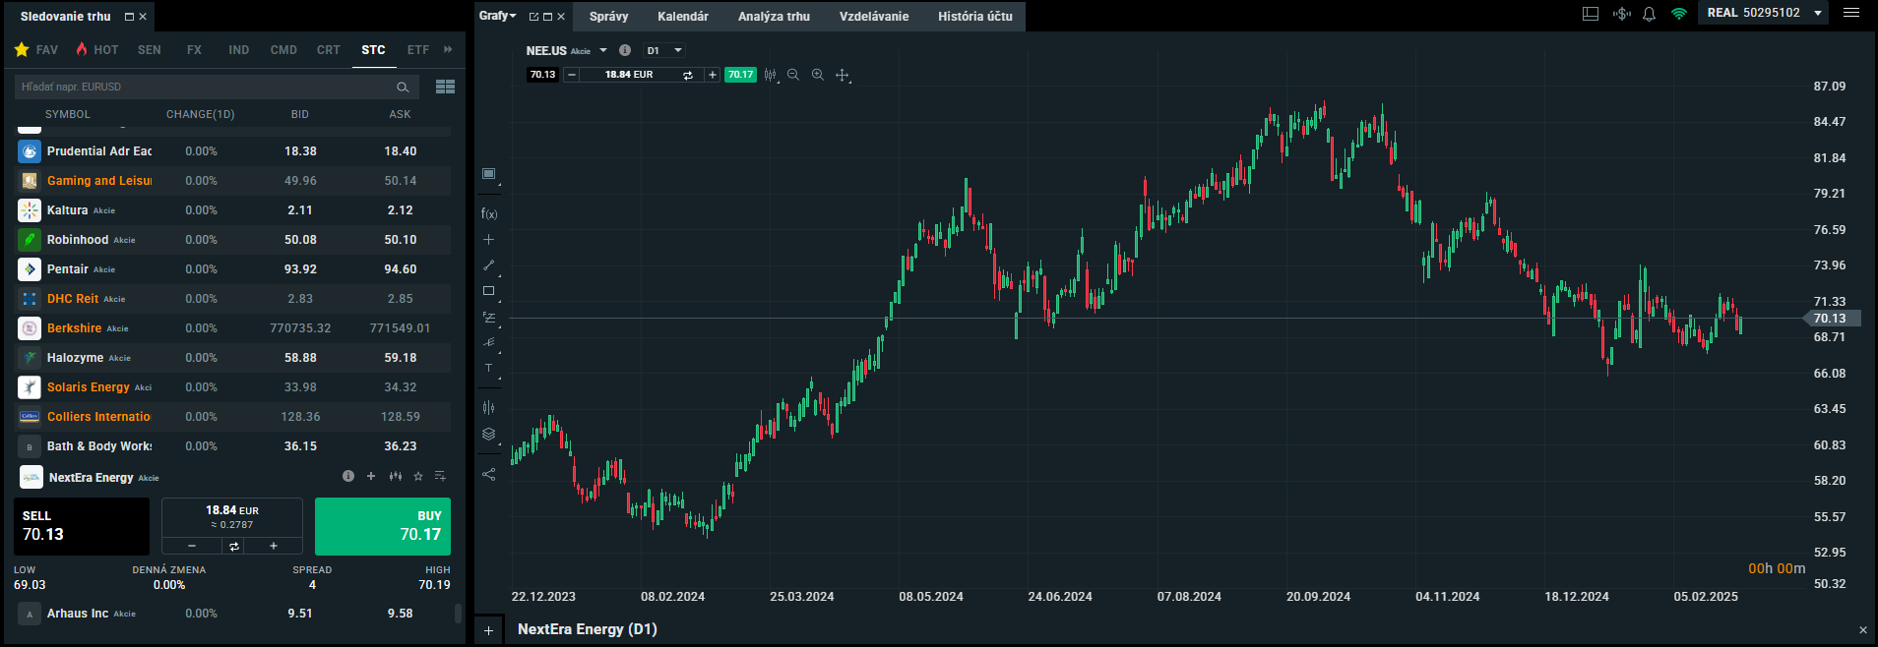Open the D1 timeframe dropdown
1878x647 pixels.
click(x=664, y=50)
